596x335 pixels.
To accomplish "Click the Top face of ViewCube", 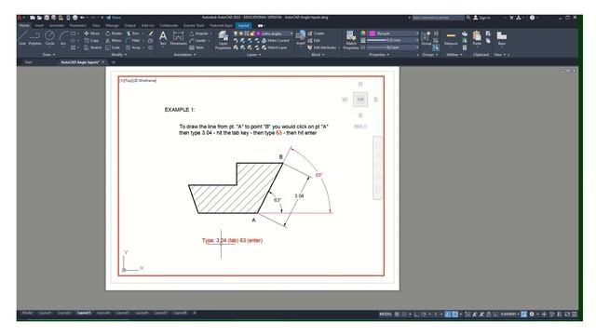I will [360, 100].
